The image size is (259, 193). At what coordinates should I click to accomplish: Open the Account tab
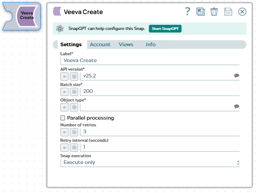100,44
